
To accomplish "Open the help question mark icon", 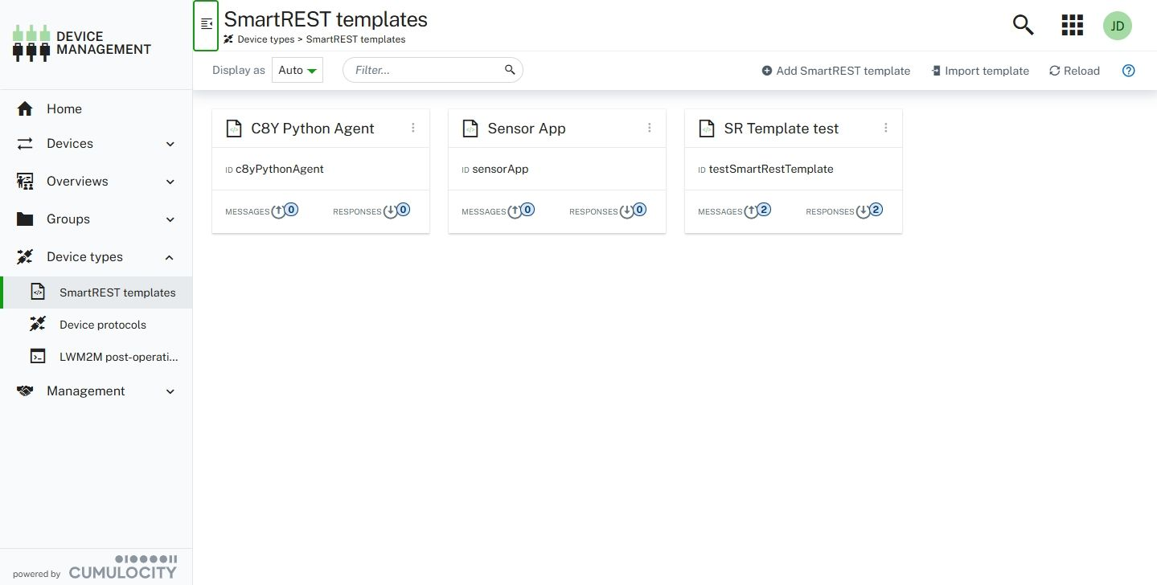I will pos(1128,71).
